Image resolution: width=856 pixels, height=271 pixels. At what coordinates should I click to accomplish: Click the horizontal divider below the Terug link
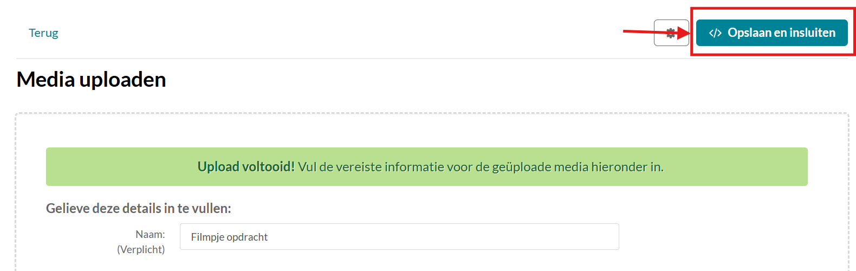click(325, 59)
